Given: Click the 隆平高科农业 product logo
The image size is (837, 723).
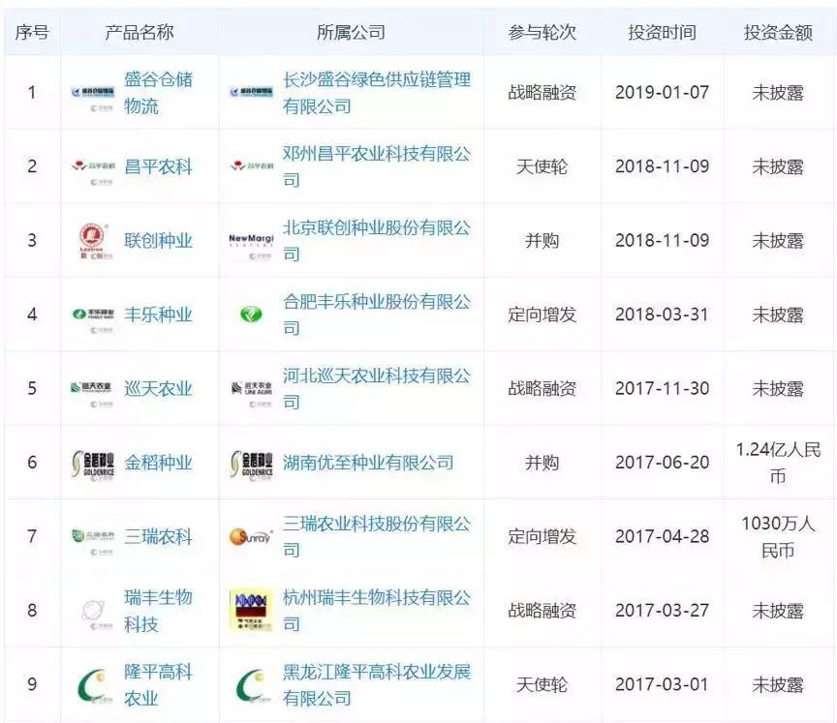Looking at the screenshot, I should click(x=92, y=685).
